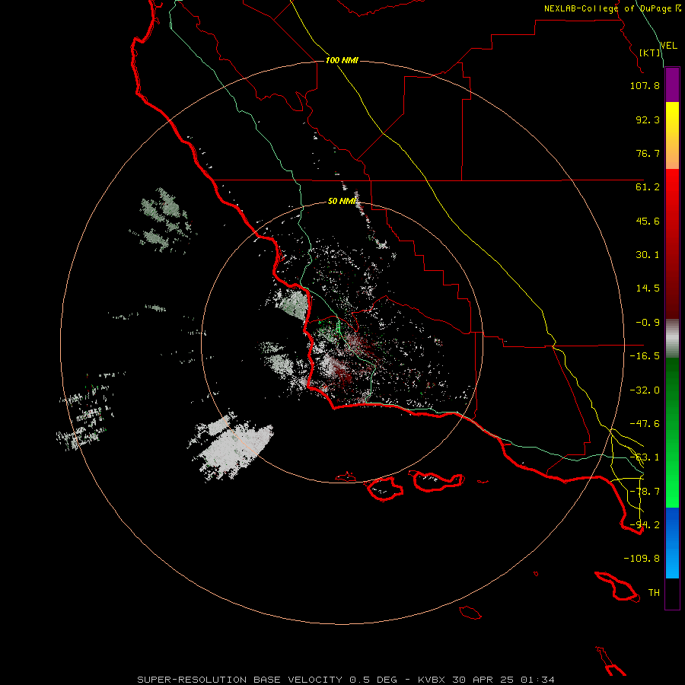Click the VEL legend title
The image size is (685, 685).
668,46
